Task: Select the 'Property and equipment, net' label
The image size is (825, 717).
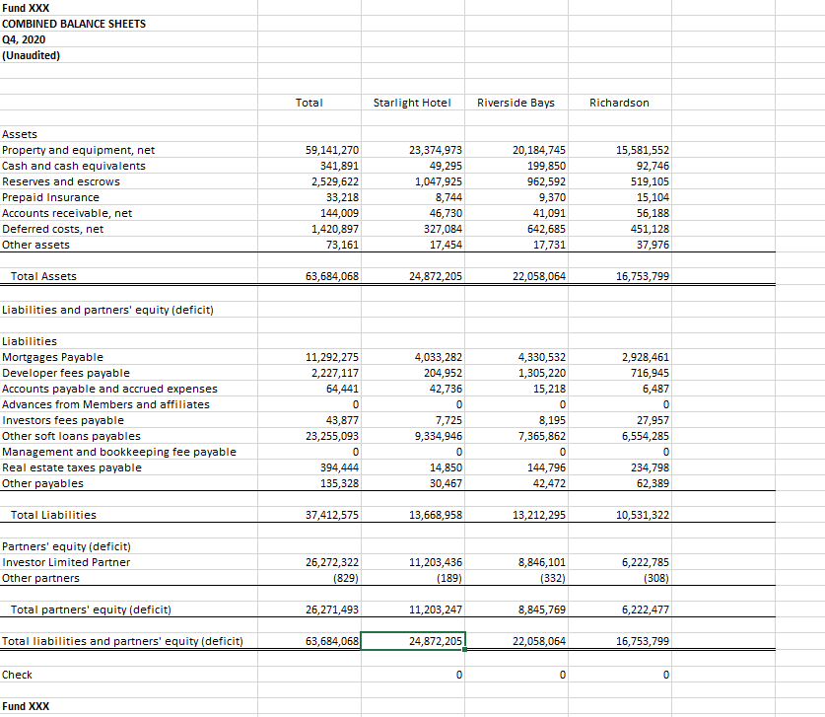Action: [79, 150]
